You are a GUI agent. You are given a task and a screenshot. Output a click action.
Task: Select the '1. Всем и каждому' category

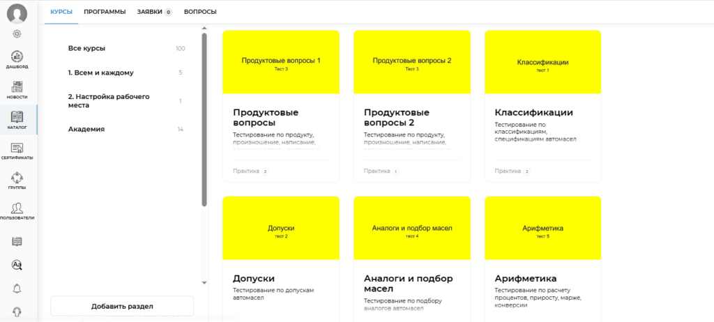coord(101,72)
